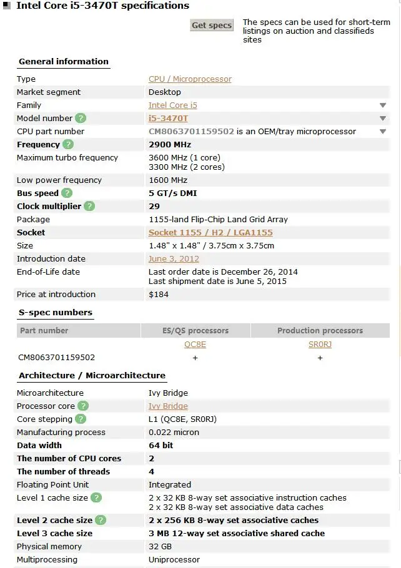Click help icon next to Model number

81,118
